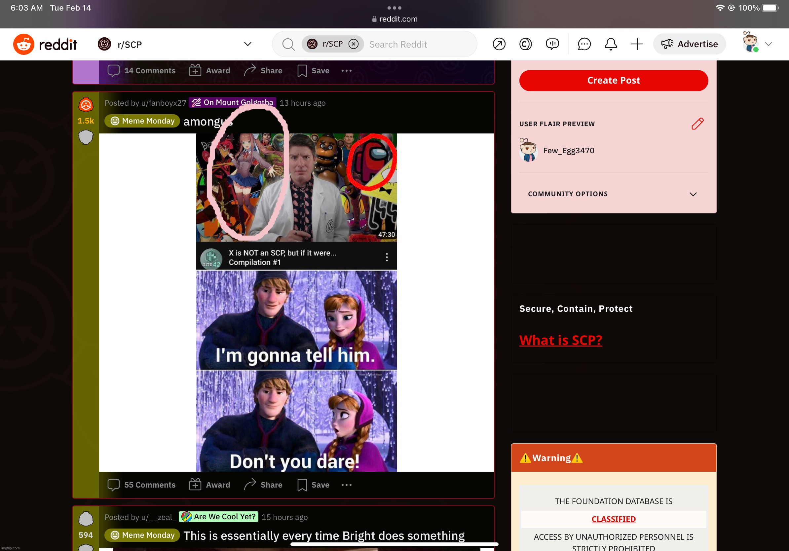This screenshot has height=551, width=789.
Task: Open the Reddit home logo
Action: coord(45,44)
